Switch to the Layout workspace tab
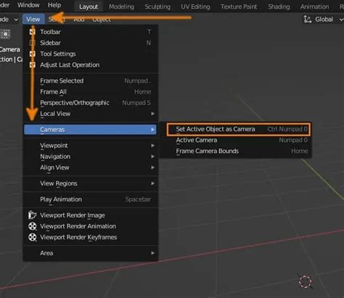The height and width of the screenshot is (298, 344). pos(89,7)
